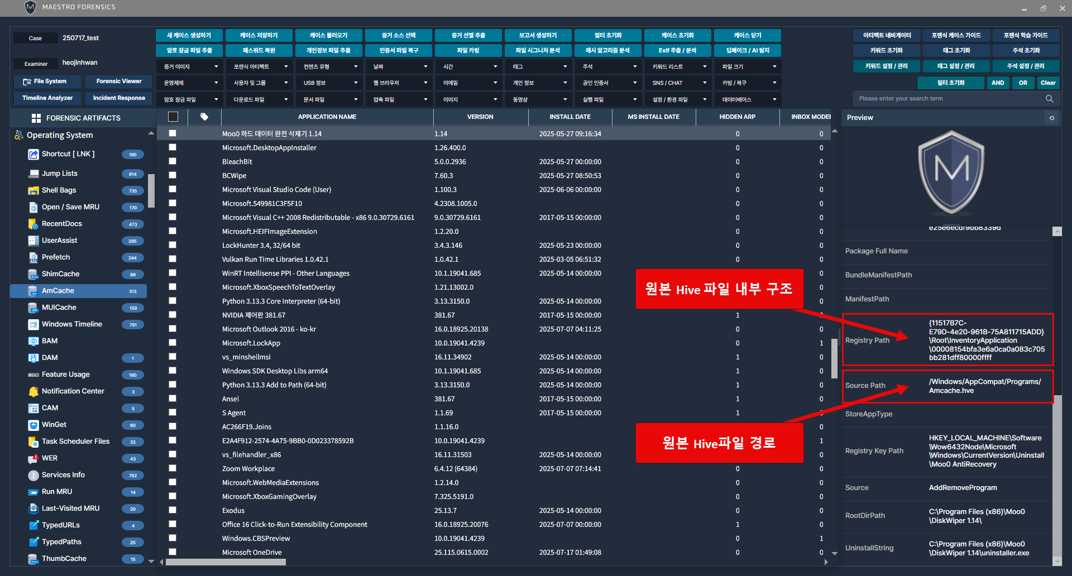This screenshot has height=576, width=1072.
Task: Open the Timeline Analyzer tab
Action: (47, 98)
